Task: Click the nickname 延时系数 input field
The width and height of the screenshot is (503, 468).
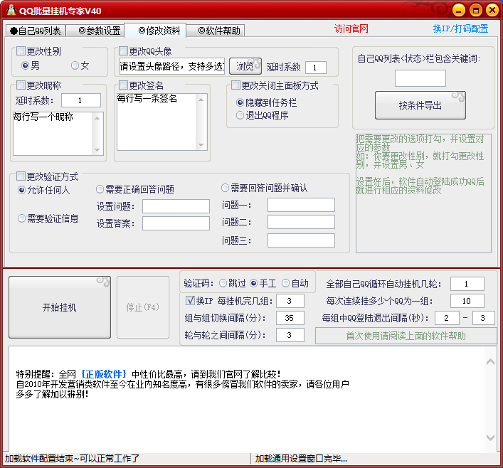Action: (x=81, y=100)
